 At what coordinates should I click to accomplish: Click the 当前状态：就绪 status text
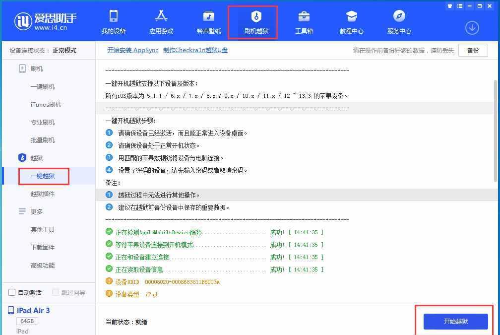pyautogui.click(x=126, y=322)
